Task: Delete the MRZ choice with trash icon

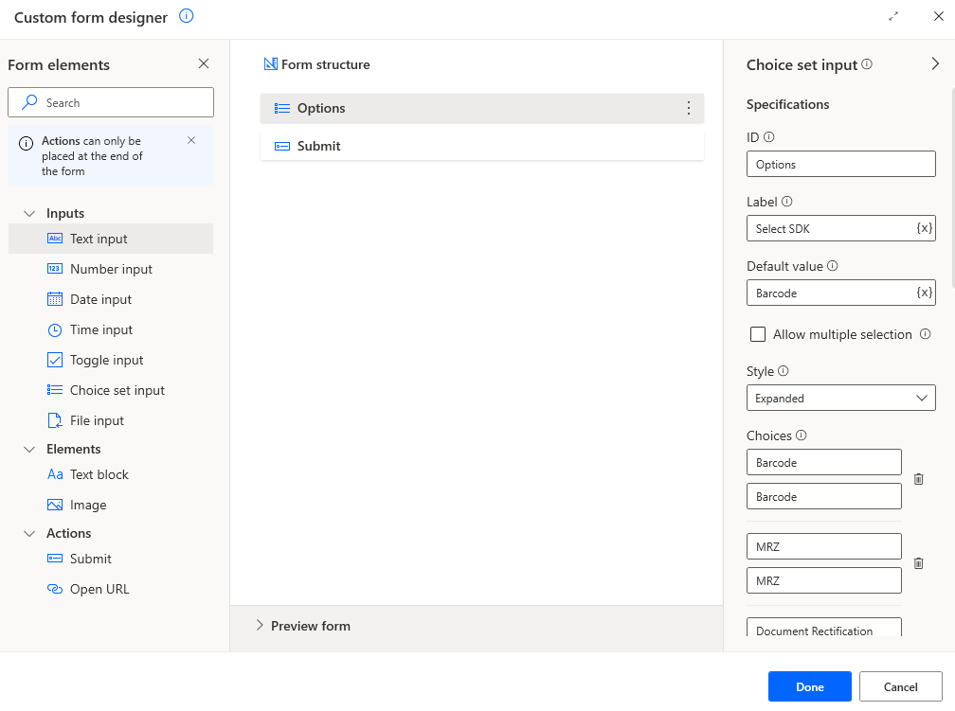Action: (918, 563)
